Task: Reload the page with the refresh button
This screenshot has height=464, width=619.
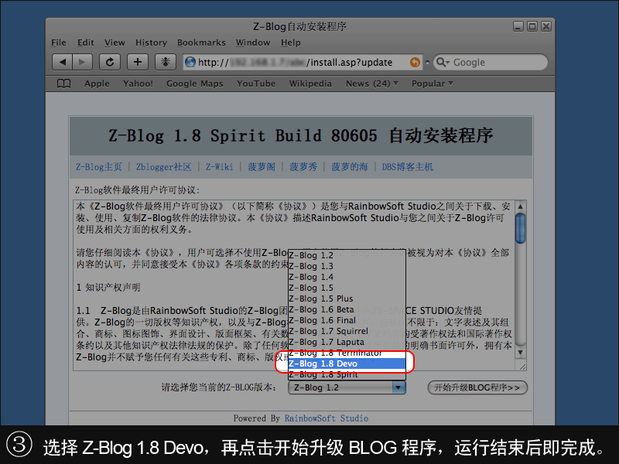Action: tap(110, 62)
